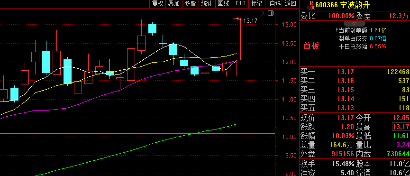Click the 首板 label
The width and height of the screenshot is (410, 176).
[x=311, y=46]
